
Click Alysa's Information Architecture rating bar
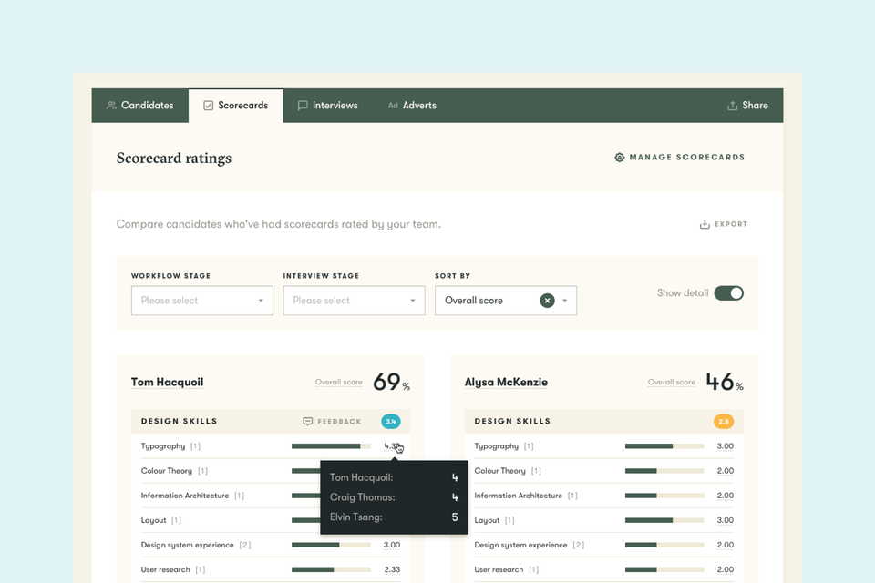coord(664,496)
